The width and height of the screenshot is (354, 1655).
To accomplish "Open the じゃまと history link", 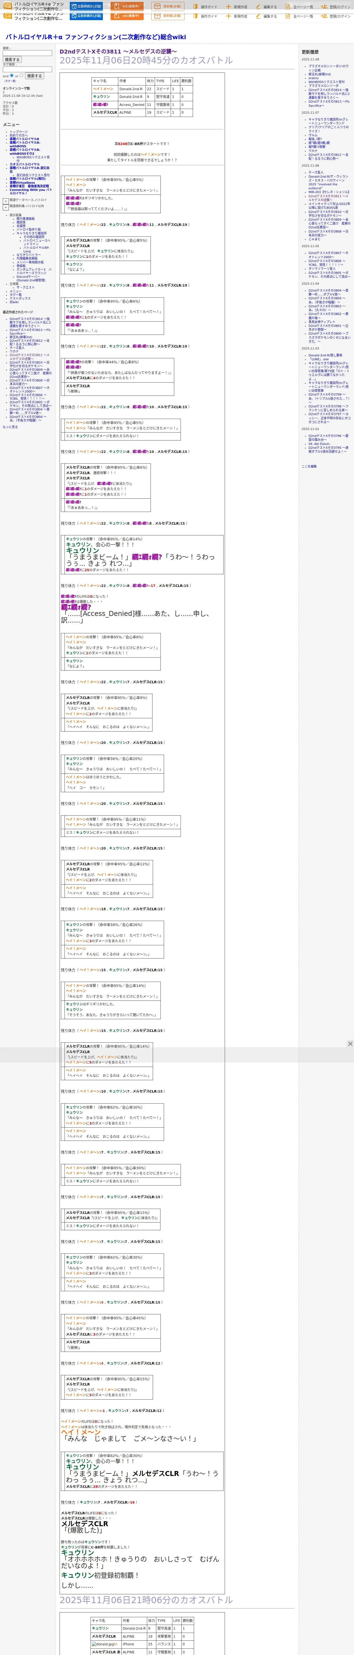I will (315, 239).
